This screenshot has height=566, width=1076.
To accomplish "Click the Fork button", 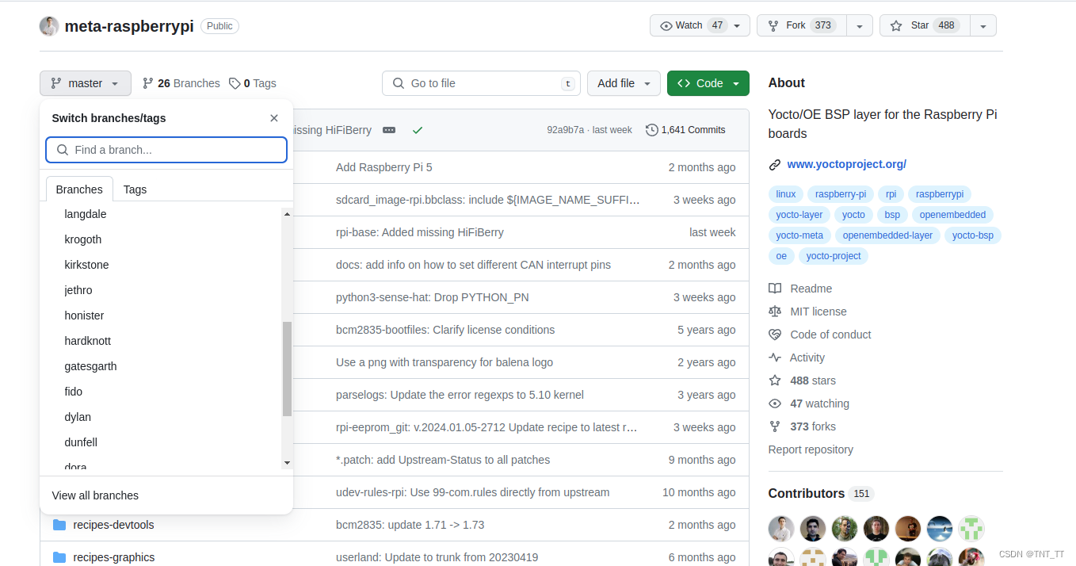I will [x=802, y=25].
